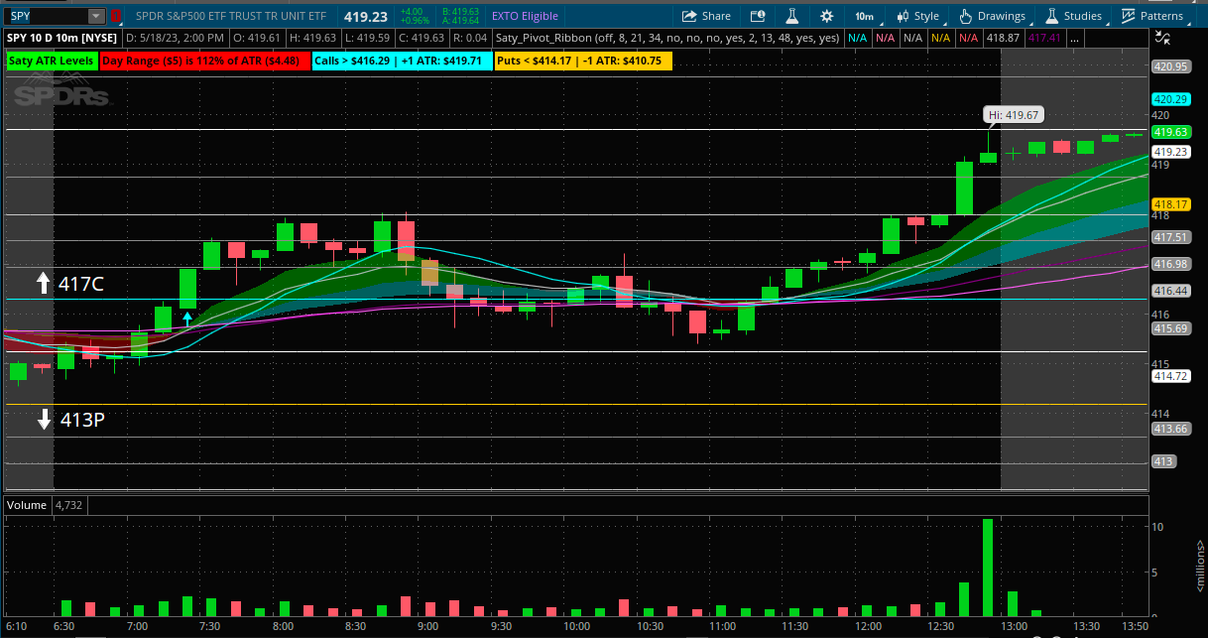Click the cyan up-arrow signal near 7:20
1208x638 pixels.
pos(187,319)
